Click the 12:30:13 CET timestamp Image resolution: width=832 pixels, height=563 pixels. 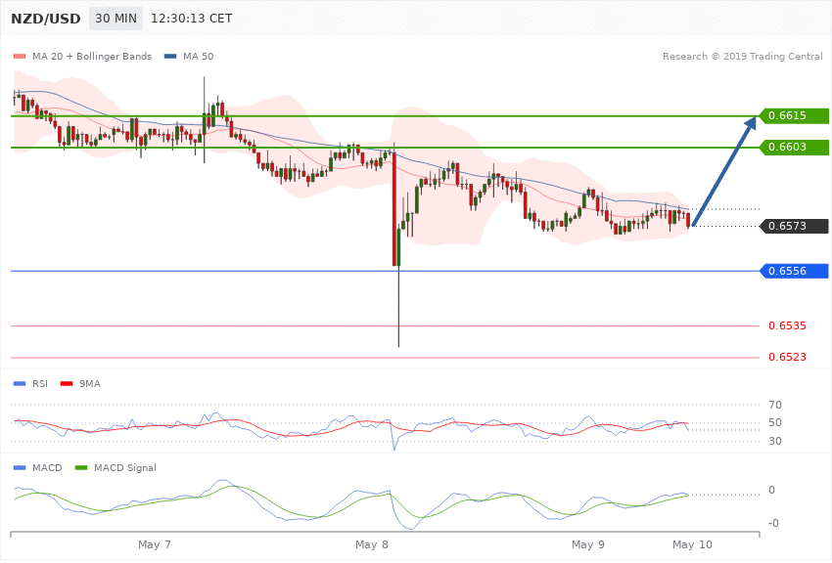192,19
